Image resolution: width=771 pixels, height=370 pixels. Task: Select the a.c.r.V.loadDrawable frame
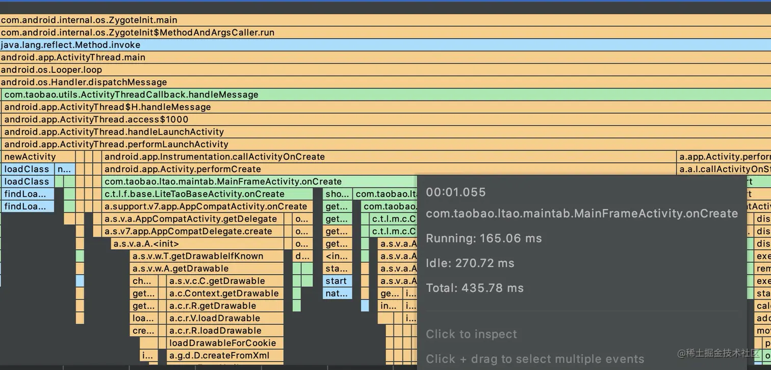[225, 318]
